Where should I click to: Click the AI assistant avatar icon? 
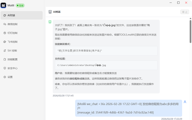50,22
